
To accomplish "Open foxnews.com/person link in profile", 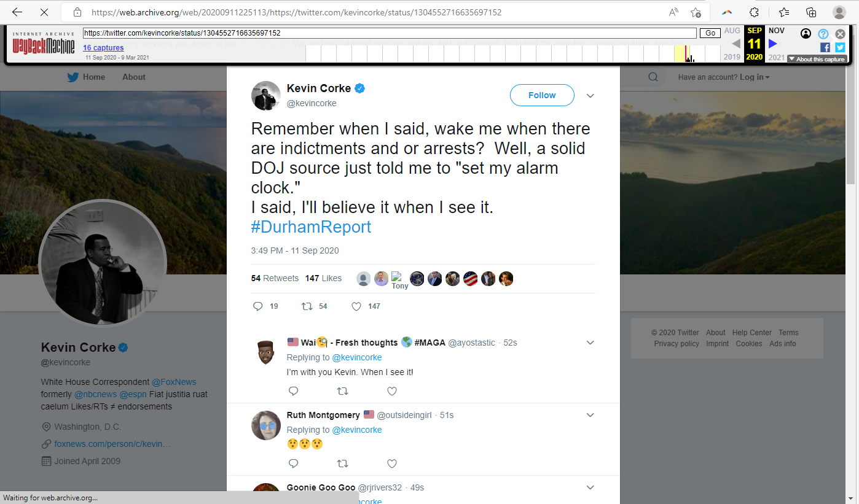I will tap(112, 444).
